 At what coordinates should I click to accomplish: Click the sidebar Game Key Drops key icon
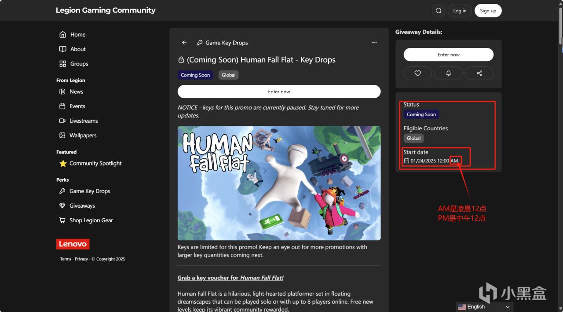click(x=62, y=191)
